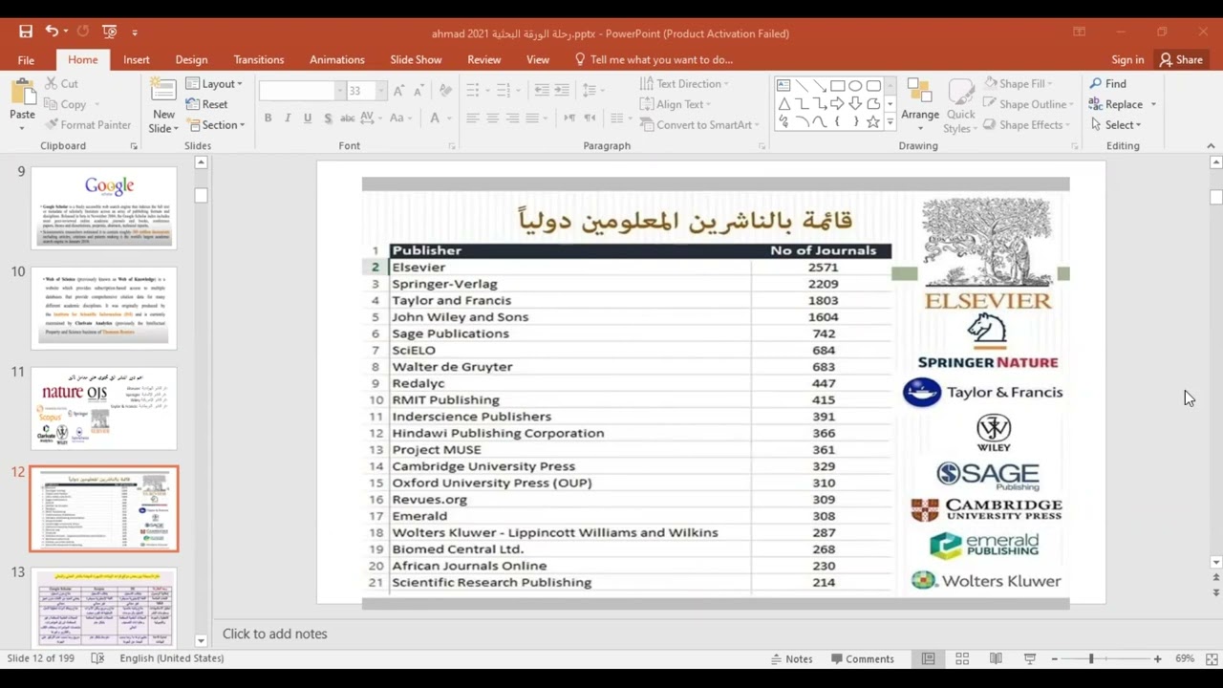Select slide 11 thumbnail
The height and width of the screenshot is (688, 1223).
click(104, 408)
